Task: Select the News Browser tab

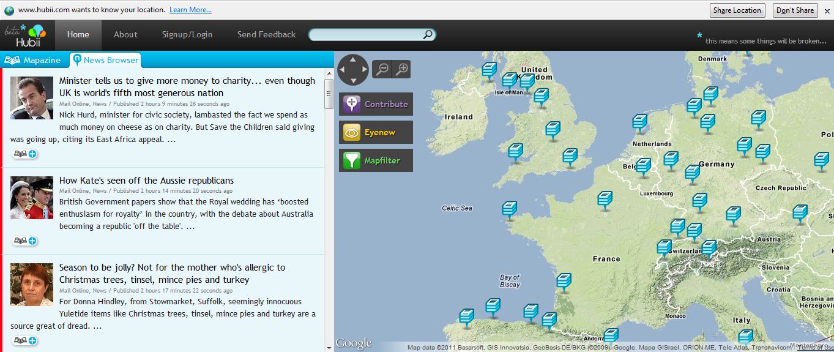Action: (105, 60)
